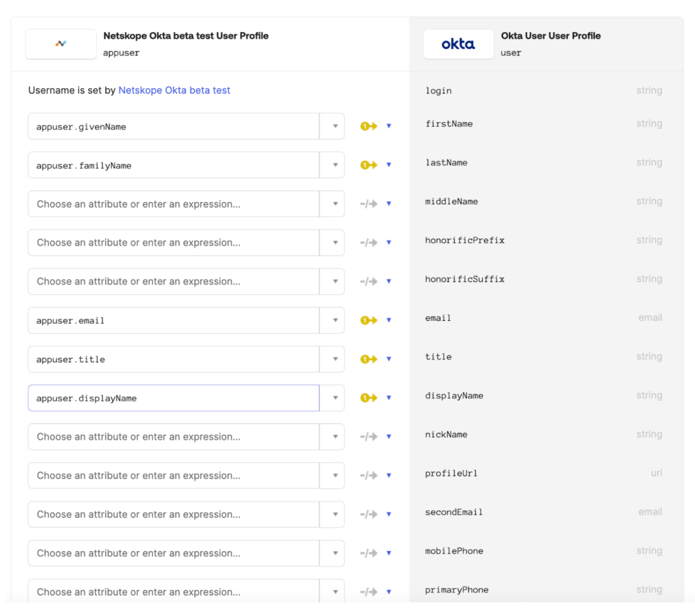The height and width of the screenshot is (614, 695).
Task: Click the no-mapping arrow icon for primaryPhone
Action: click(369, 592)
